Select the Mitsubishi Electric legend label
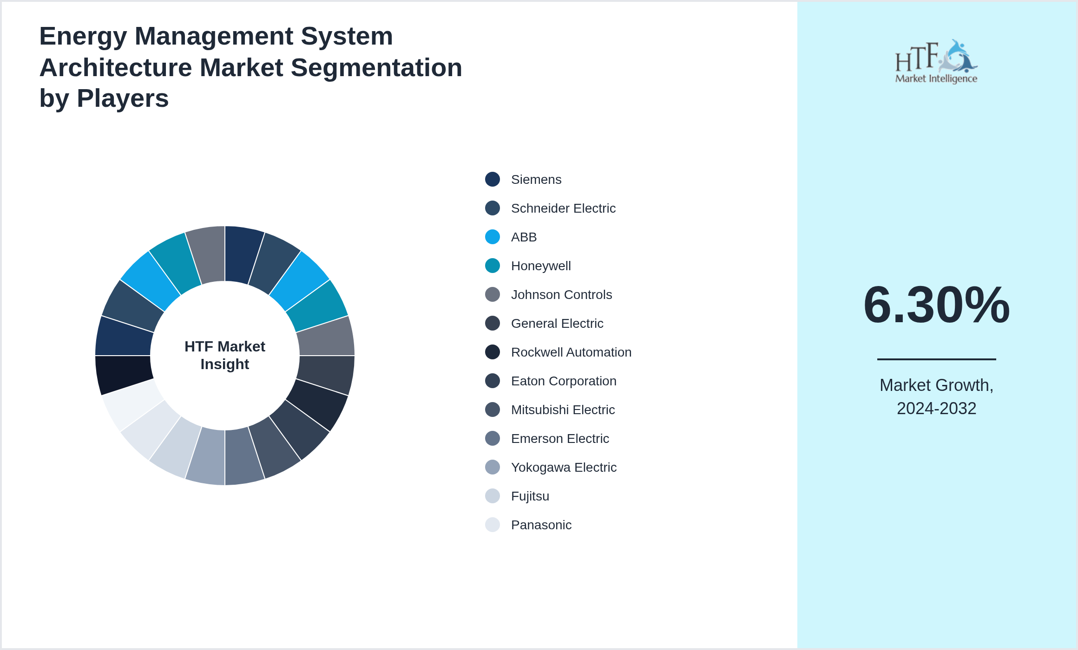The image size is (1078, 650). (x=563, y=410)
